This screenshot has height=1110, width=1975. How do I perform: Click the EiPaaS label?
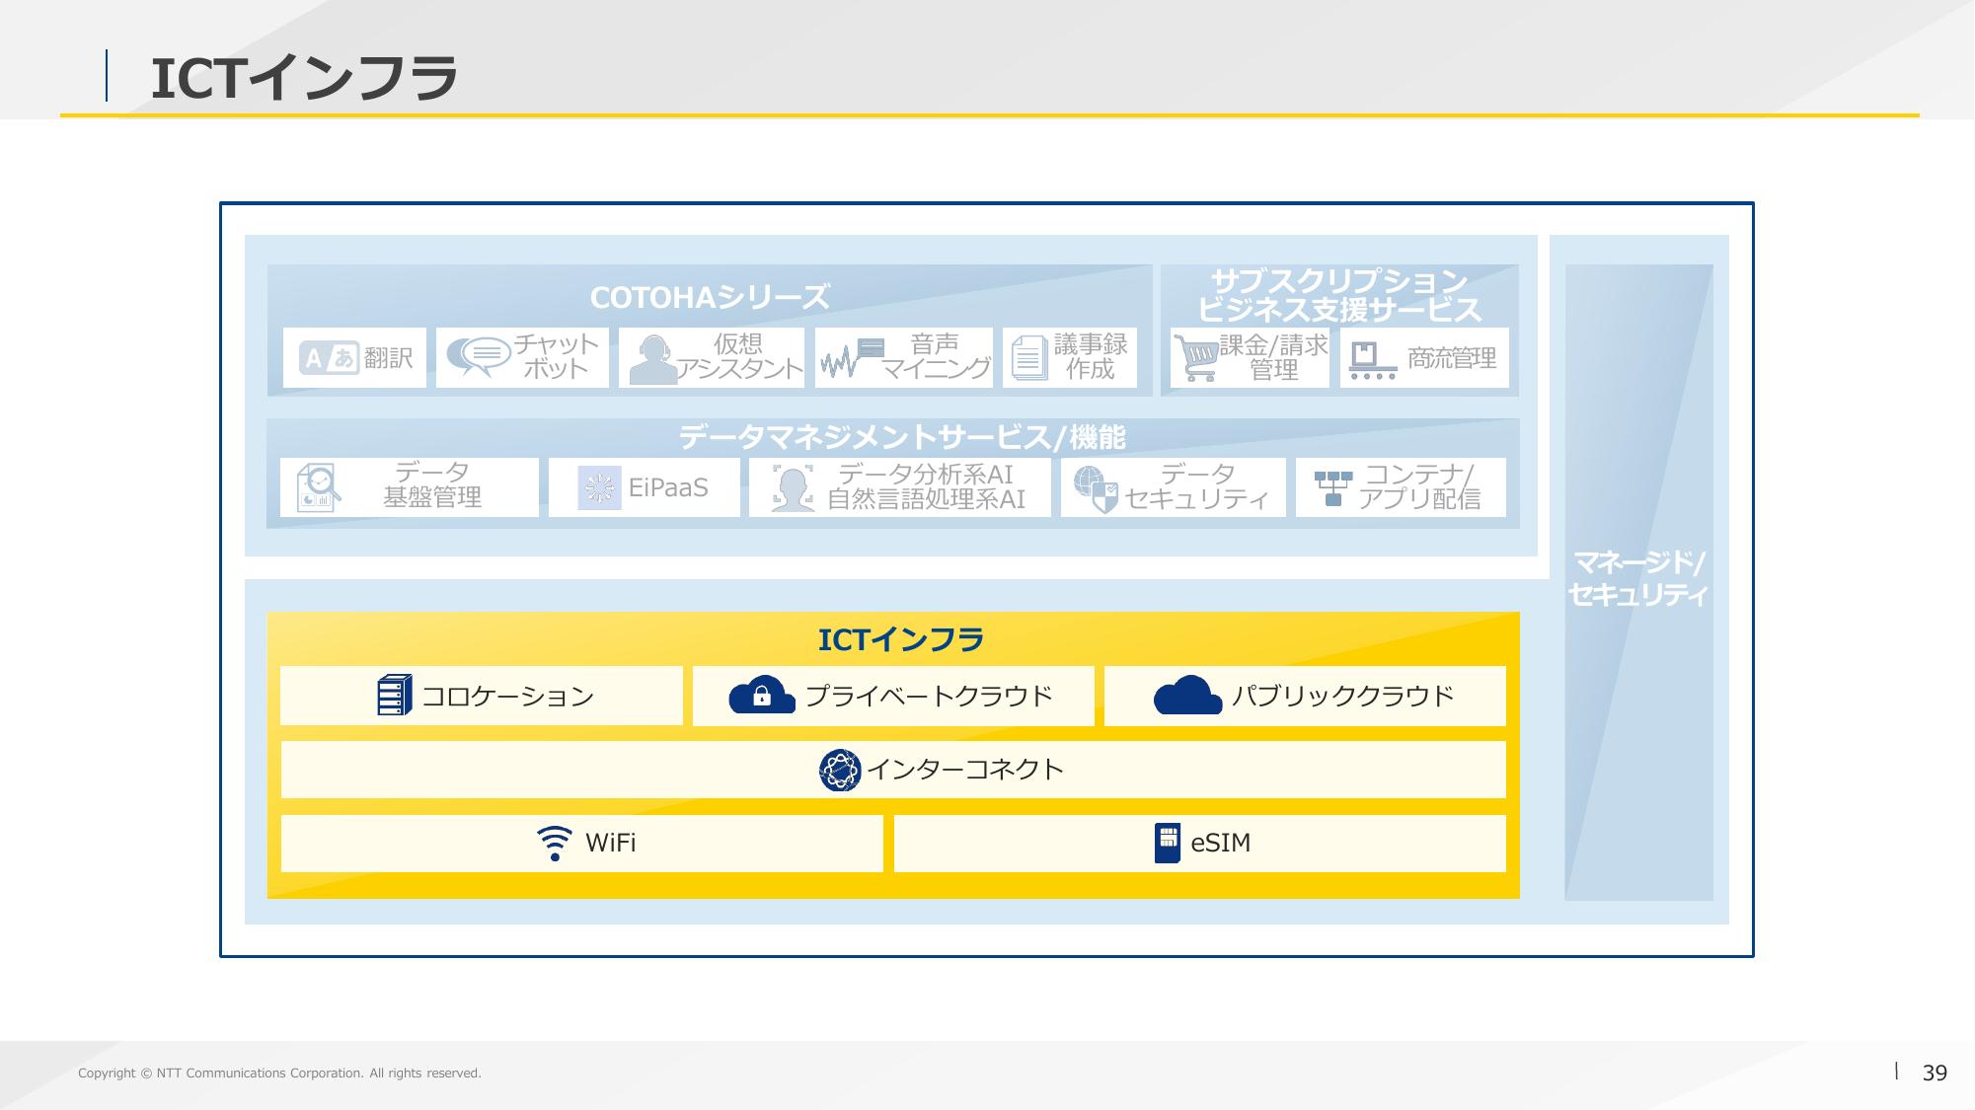point(668,487)
